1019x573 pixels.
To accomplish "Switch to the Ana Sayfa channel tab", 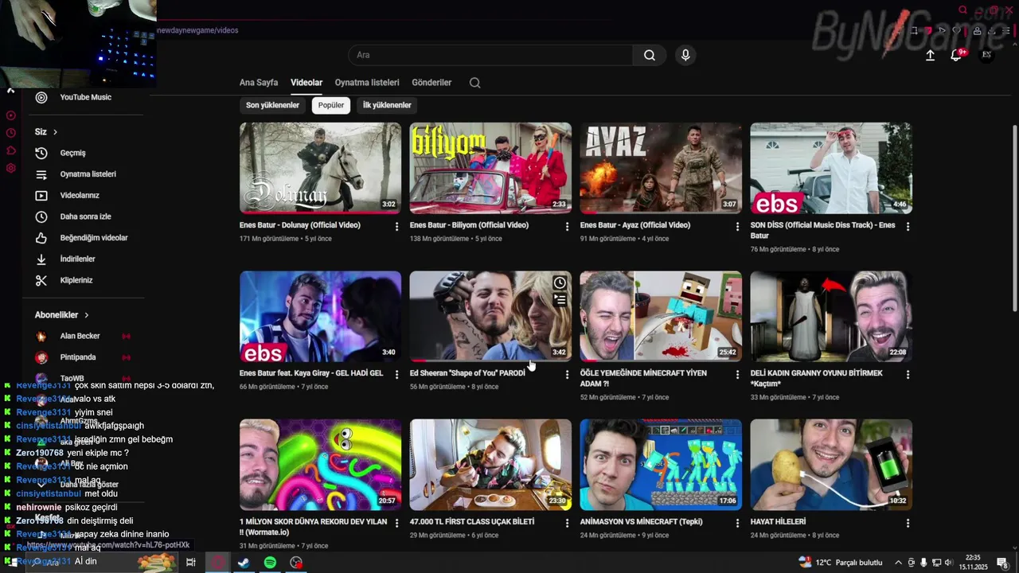I will click(x=259, y=83).
